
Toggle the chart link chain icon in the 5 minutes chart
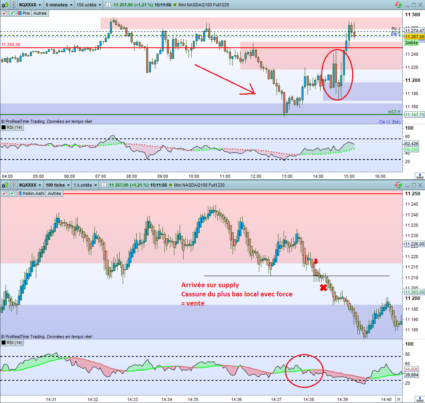[x=14, y=5]
